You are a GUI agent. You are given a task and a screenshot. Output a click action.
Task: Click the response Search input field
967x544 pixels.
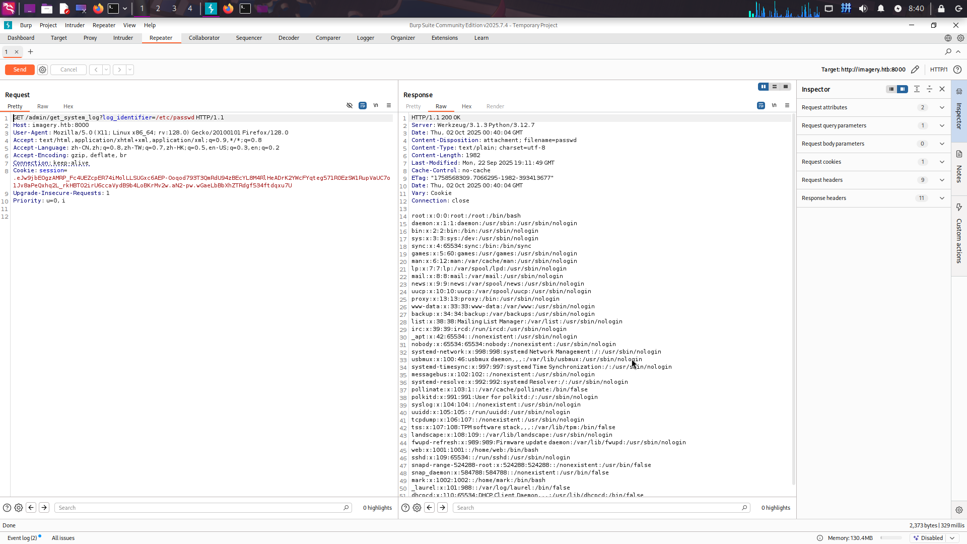coord(599,508)
